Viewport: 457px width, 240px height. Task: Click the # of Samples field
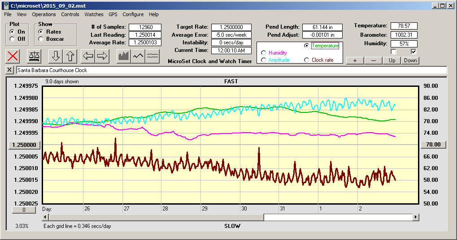[x=145, y=27]
